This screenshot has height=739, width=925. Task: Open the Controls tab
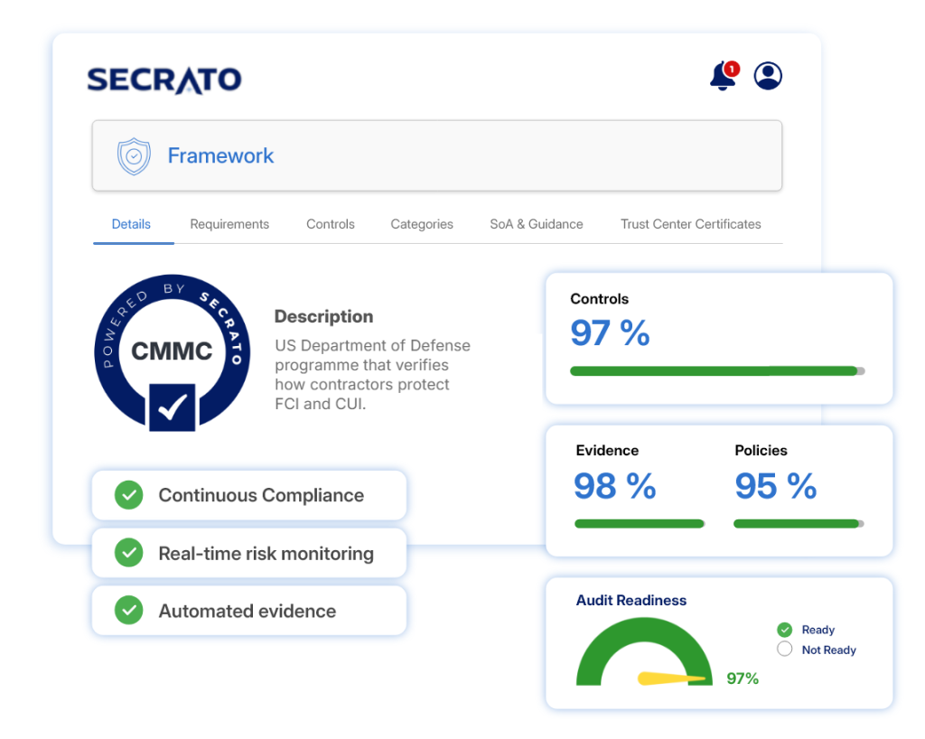point(331,224)
